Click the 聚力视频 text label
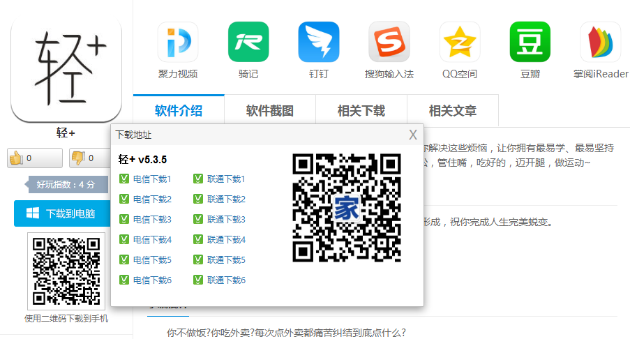The image size is (630, 339). (x=178, y=74)
